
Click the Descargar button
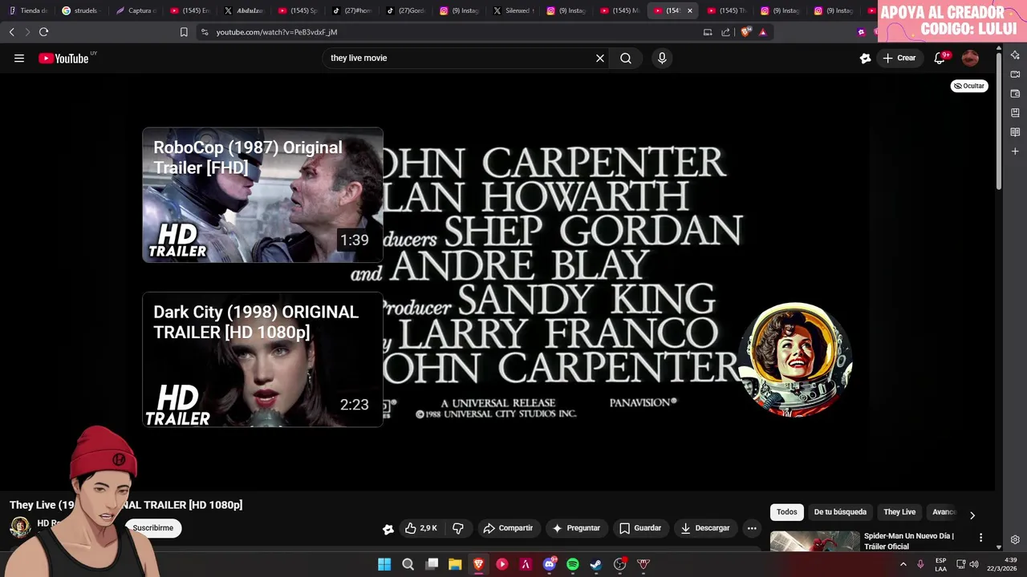[x=705, y=528]
